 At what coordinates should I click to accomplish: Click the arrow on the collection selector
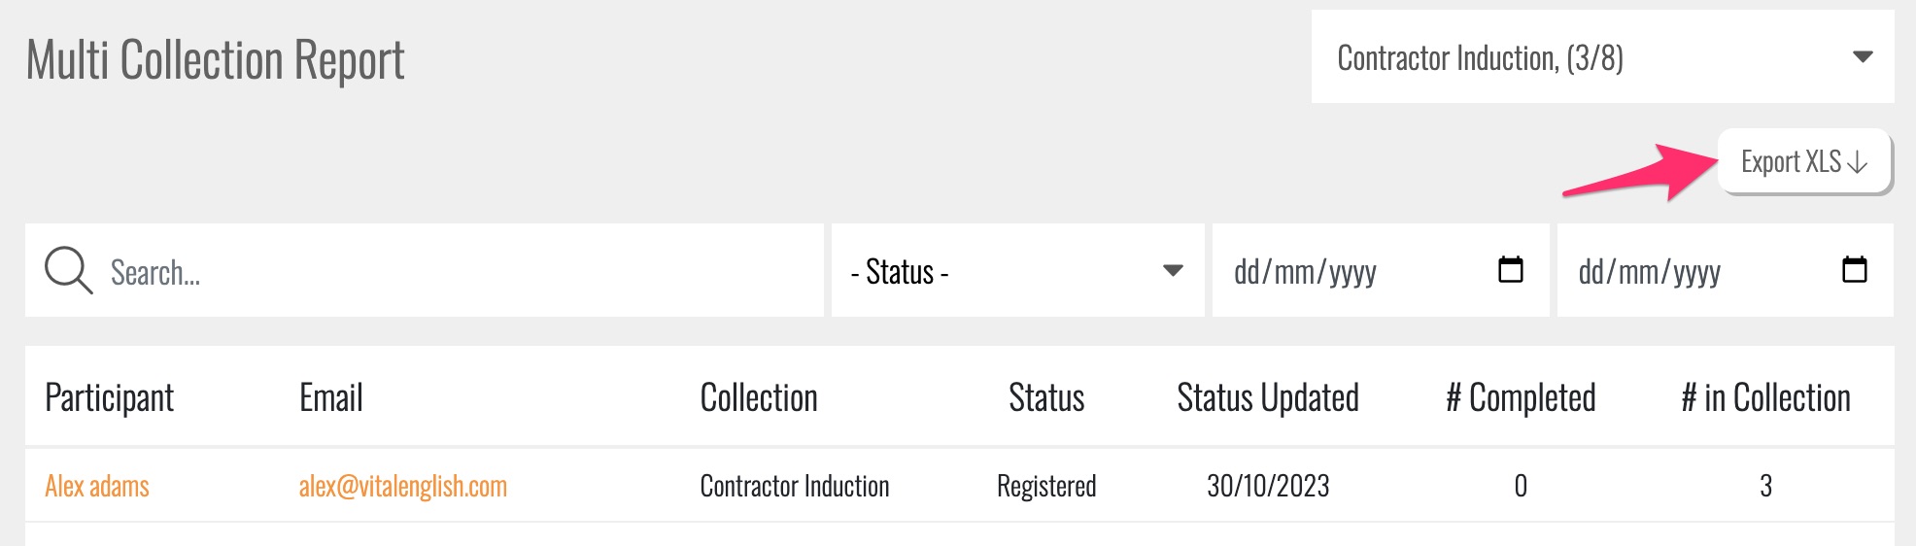point(1862,57)
